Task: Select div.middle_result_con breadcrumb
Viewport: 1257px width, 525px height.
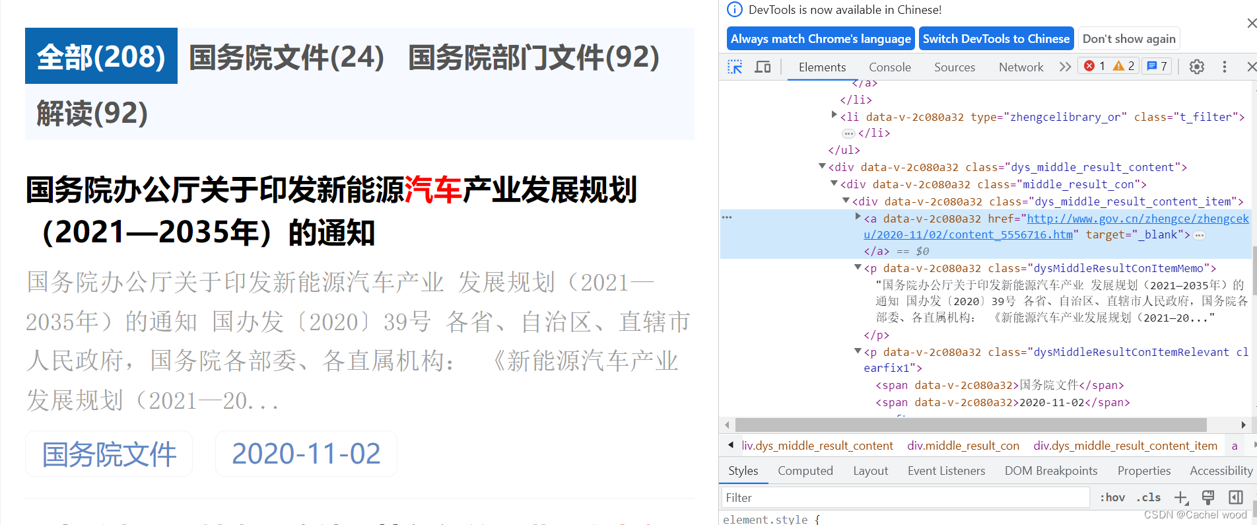Action: point(963,446)
